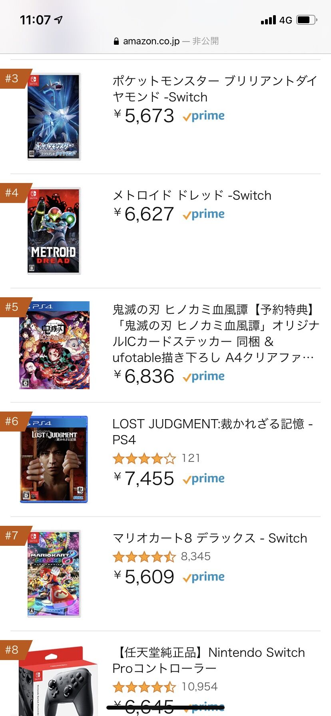Open the ポケットモンスター ブリリアントダイヤモンド title link
The image size is (331, 716).
click(x=215, y=89)
